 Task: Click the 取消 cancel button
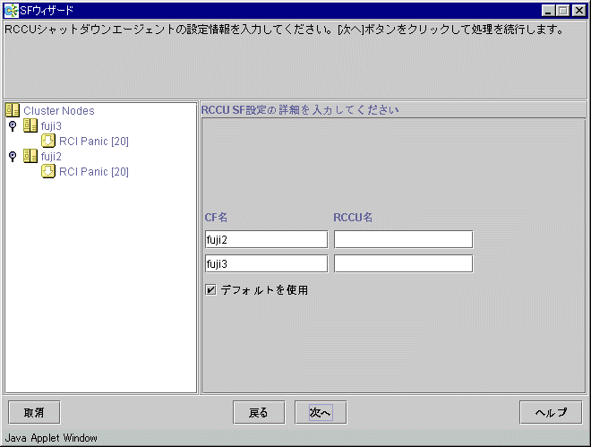click(x=34, y=412)
